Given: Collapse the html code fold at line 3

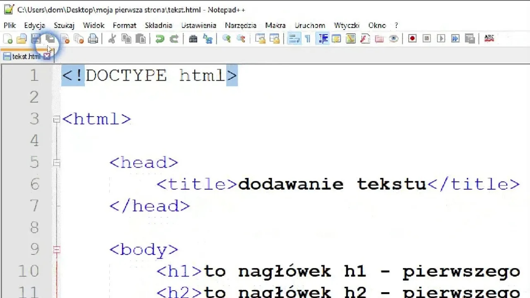Looking at the screenshot, I should pyautogui.click(x=56, y=120).
